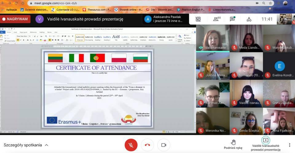Screen dimensions: 295x153
Task: Open the chat messages panel
Action: pyautogui.click(x=232, y=19)
